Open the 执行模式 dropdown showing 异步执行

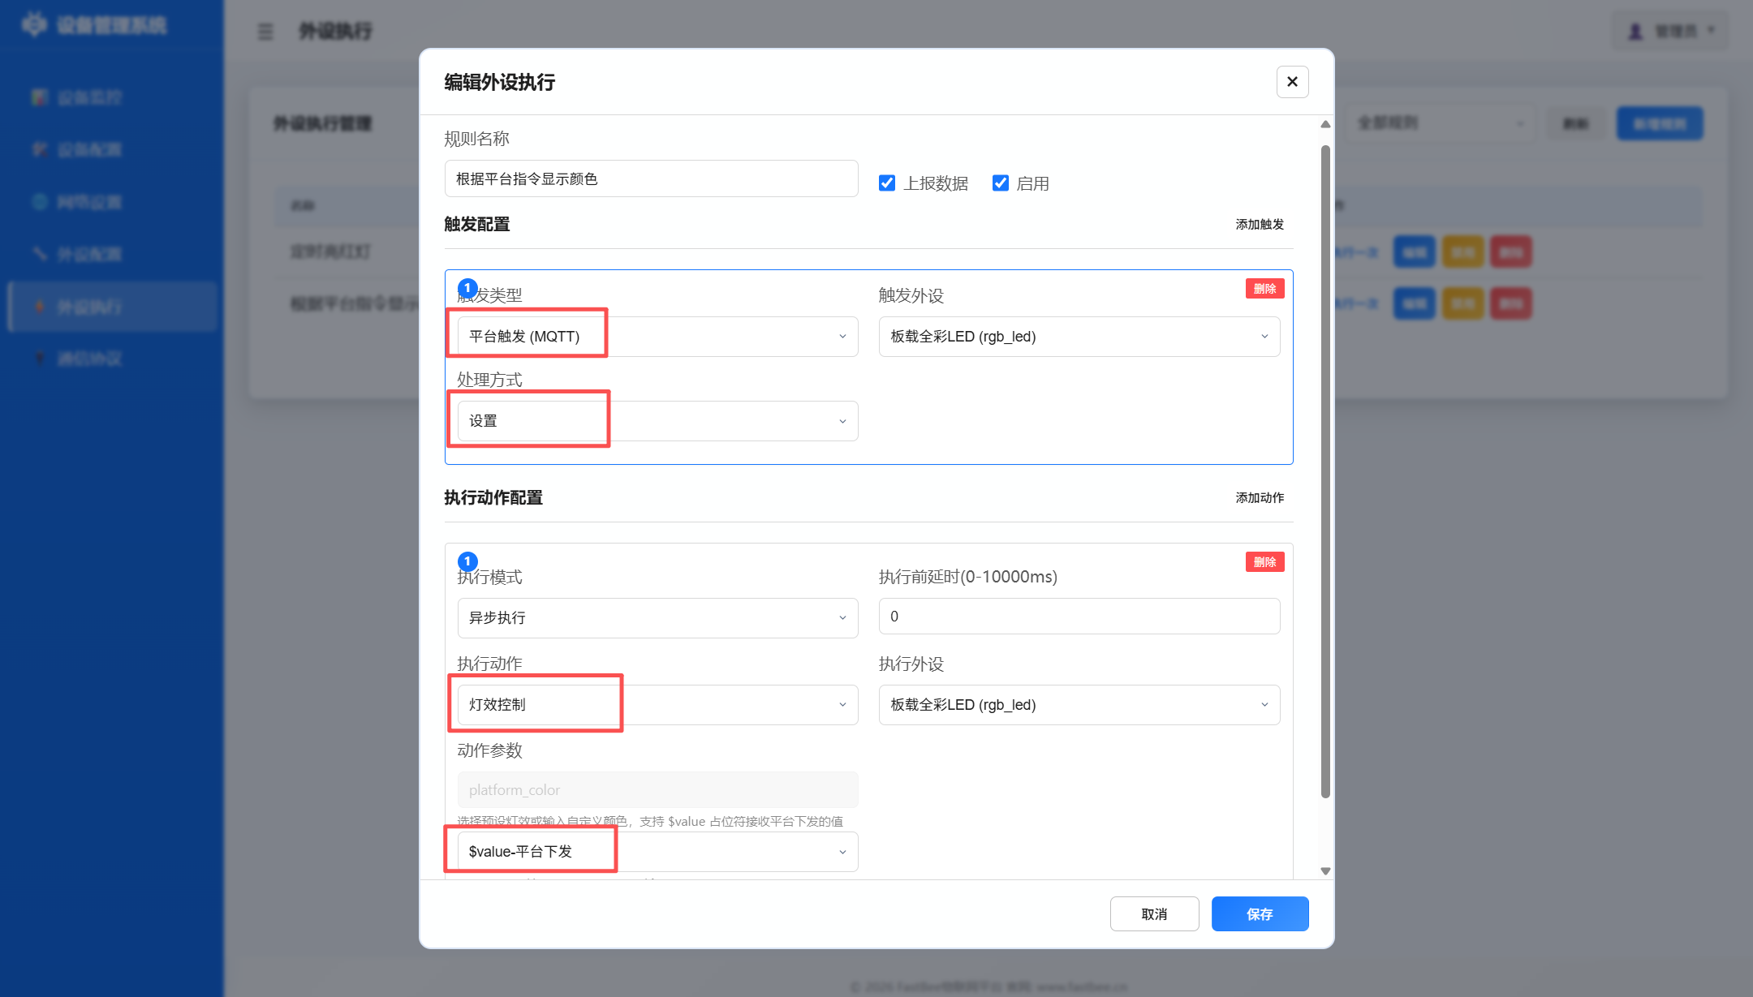point(657,618)
